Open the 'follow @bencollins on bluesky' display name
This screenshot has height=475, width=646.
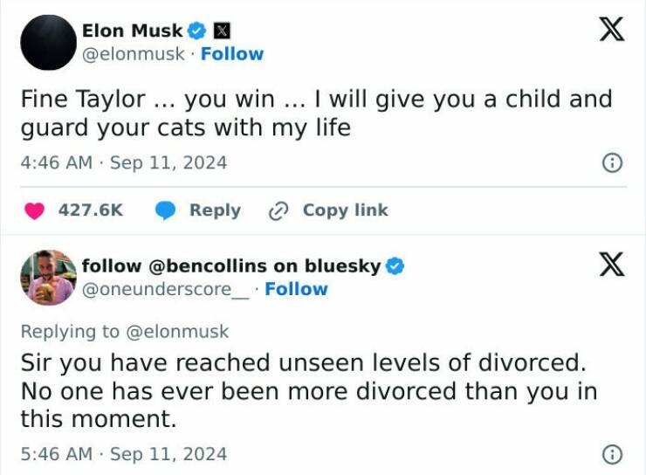click(231, 265)
